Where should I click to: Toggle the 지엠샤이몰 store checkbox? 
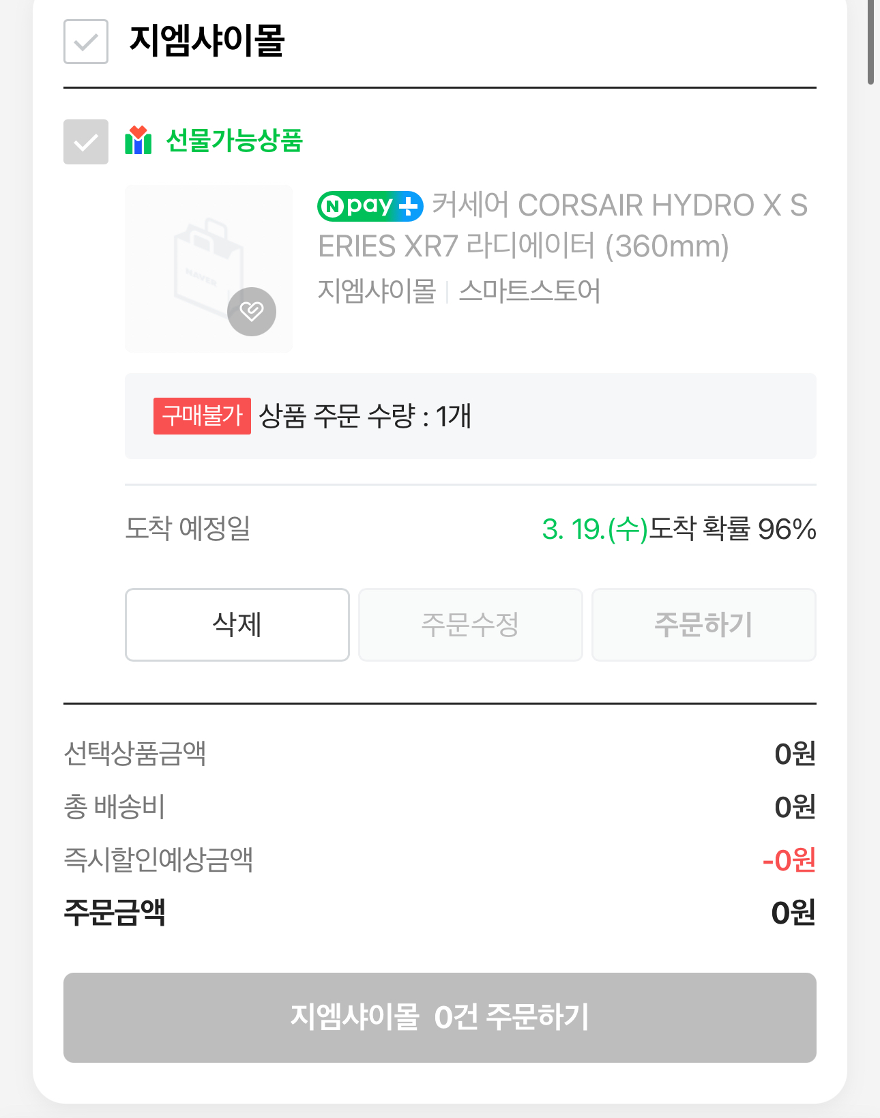pyautogui.click(x=86, y=42)
